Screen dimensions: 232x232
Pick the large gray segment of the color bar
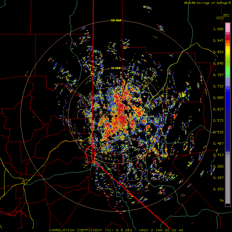[228, 179]
